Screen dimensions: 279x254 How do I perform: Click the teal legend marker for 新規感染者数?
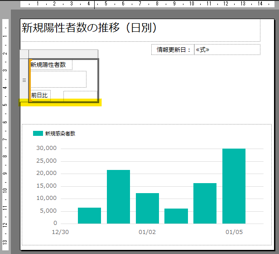point(38,134)
